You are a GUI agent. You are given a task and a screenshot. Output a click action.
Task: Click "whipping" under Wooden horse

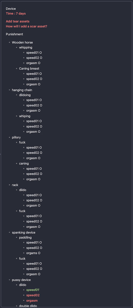(x=26, y=47)
